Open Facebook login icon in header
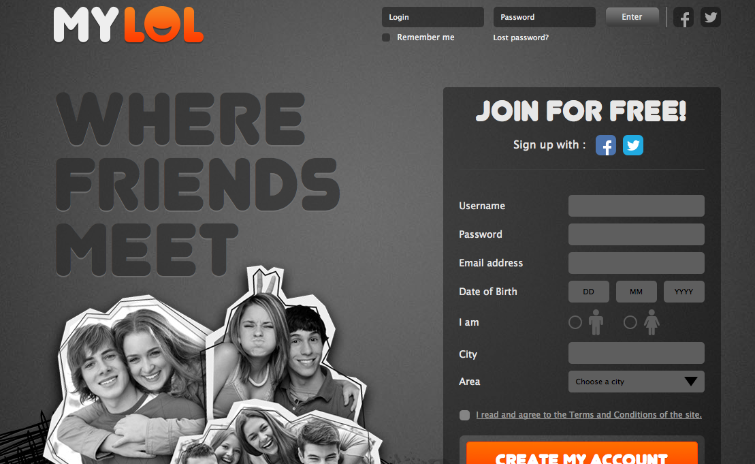Viewport: 755px width, 464px height. 684,17
